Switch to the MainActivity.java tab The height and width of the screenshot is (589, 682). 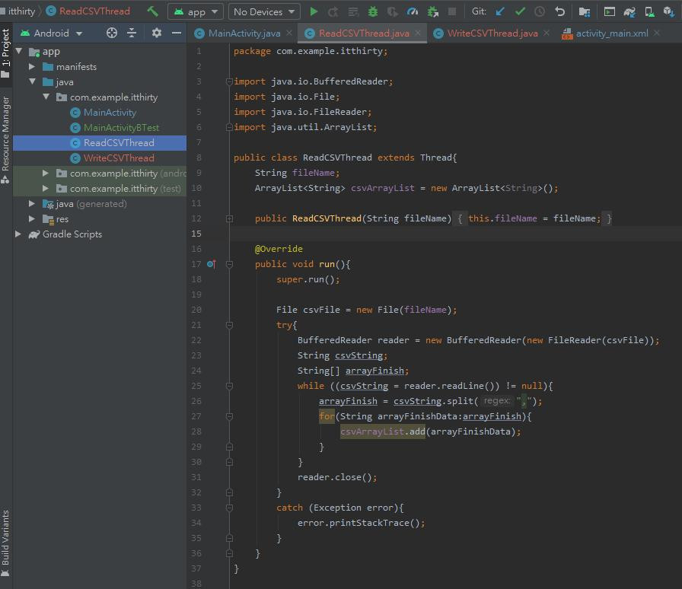[x=244, y=33]
